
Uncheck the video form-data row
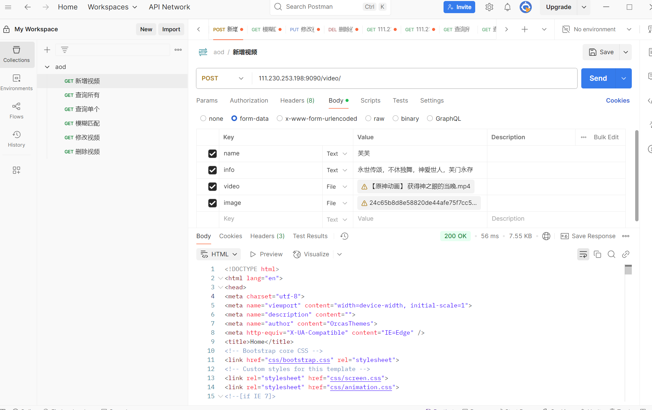click(212, 187)
